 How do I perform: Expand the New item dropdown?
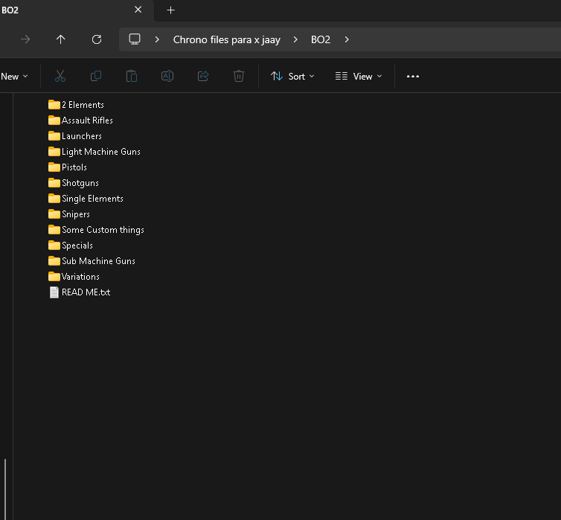(14, 76)
